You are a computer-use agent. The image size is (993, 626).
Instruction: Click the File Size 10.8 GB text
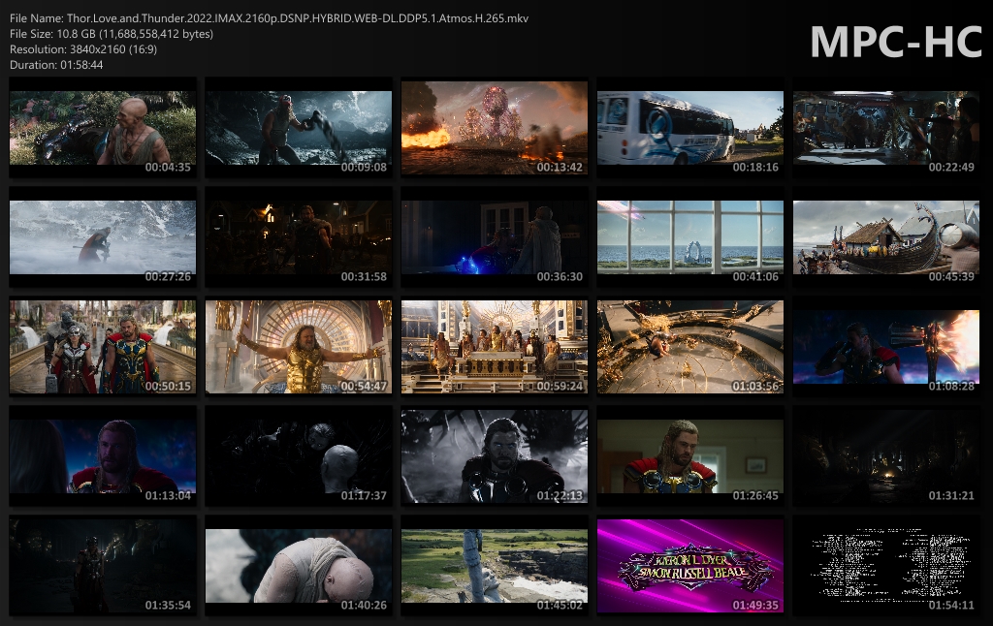click(x=112, y=34)
